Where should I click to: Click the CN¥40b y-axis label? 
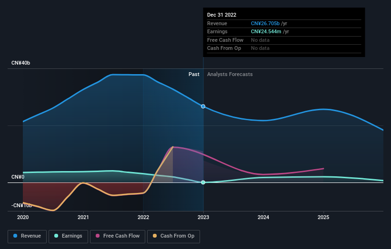(20, 63)
